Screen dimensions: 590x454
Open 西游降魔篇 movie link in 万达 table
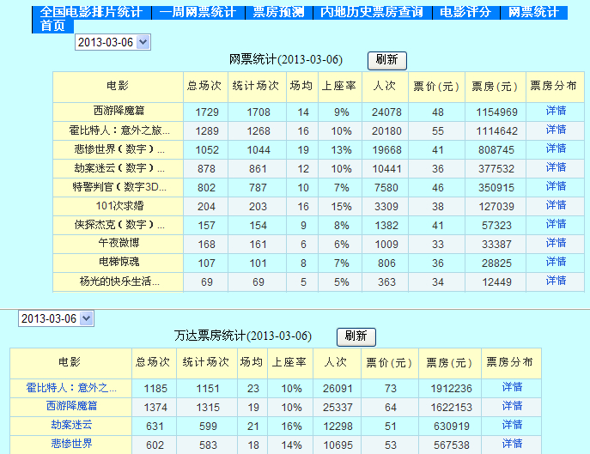click(71, 406)
